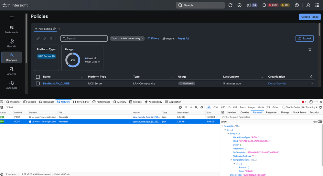The image size is (323, 176).
Task: Open table column settings lightning icon
Action: tap(311, 77)
